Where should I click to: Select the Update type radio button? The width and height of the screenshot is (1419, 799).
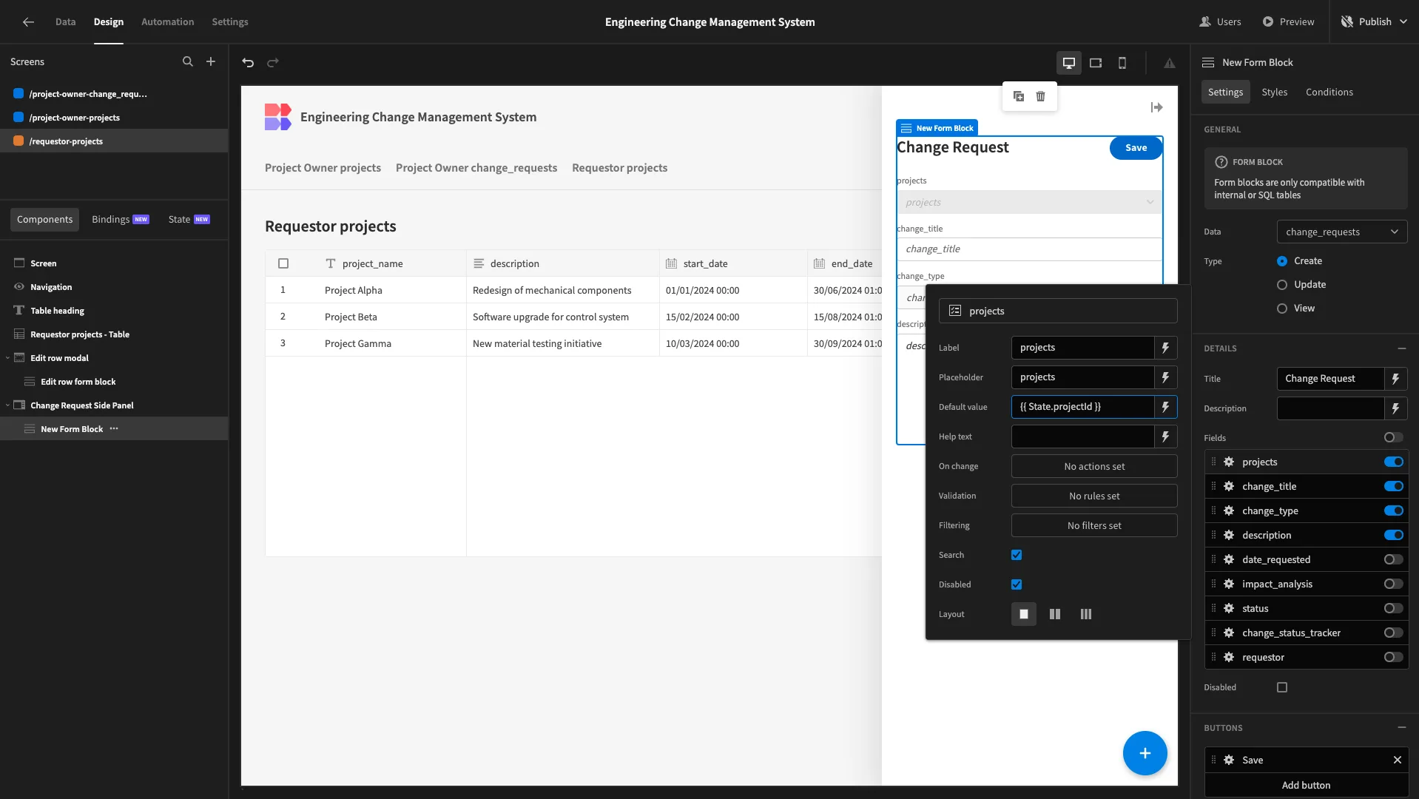1282,285
